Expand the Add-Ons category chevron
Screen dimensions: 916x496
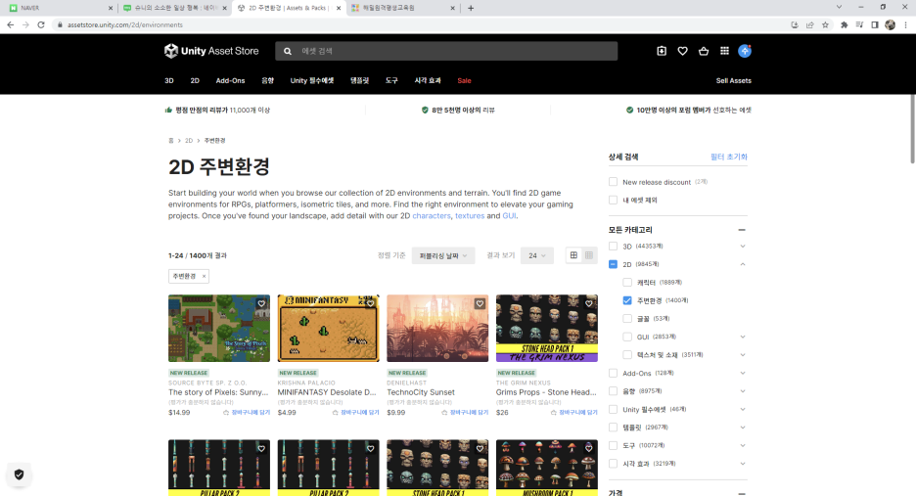coord(743,373)
